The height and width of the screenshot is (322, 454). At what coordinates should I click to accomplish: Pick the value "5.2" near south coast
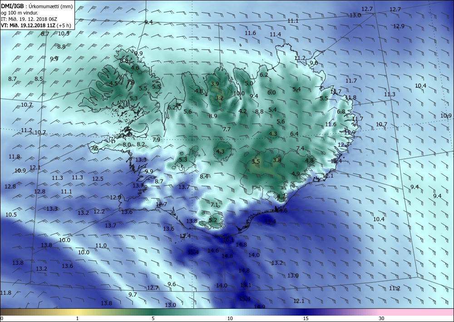(213, 220)
